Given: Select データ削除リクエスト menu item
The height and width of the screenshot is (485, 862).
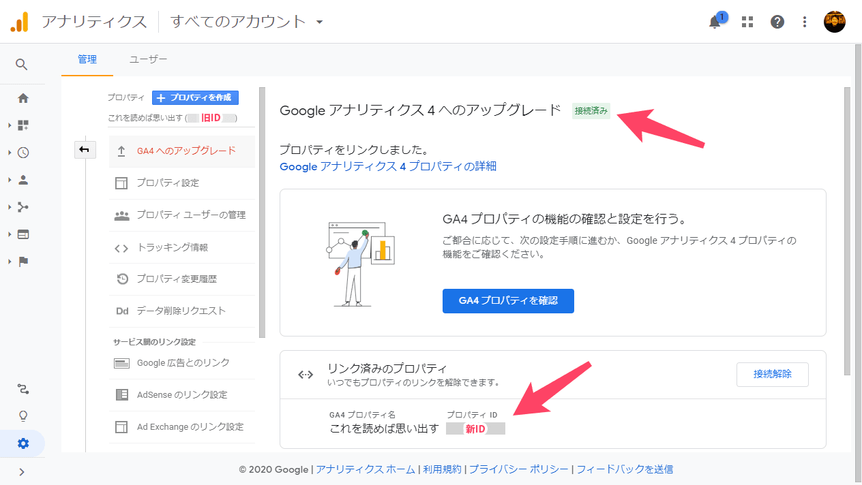Looking at the screenshot, I should tap(182, 311).
